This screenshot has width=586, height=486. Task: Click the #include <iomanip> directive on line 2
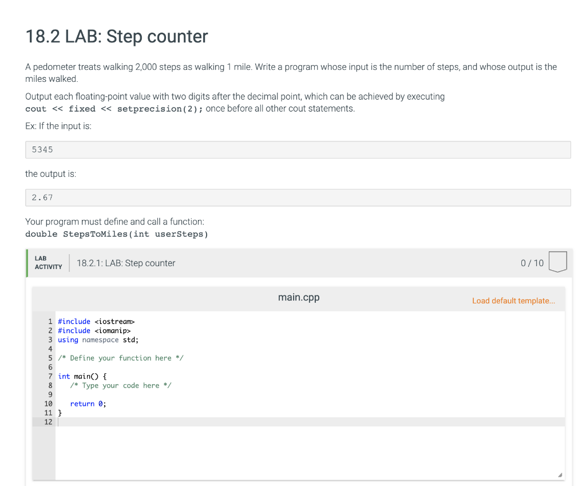(x=94, y=330)
